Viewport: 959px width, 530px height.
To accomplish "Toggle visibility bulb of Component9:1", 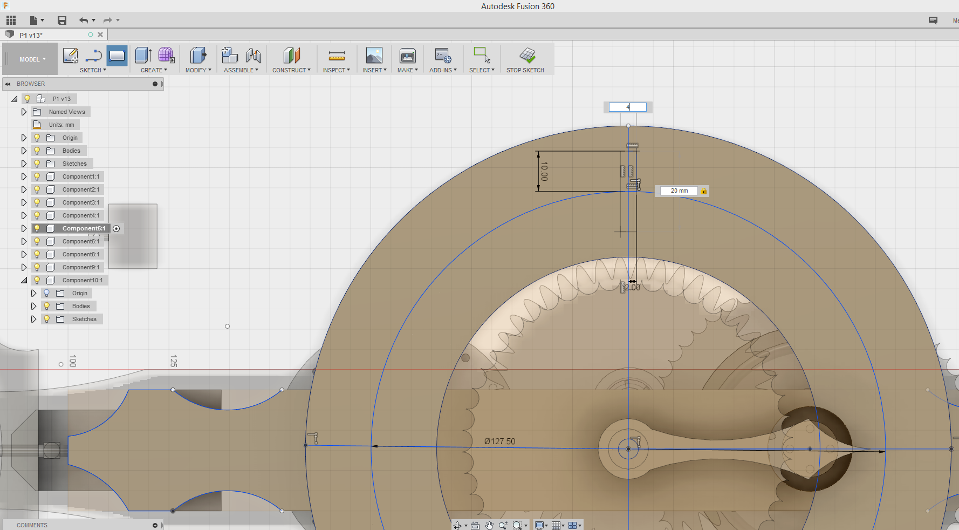I will coord(37,267).
